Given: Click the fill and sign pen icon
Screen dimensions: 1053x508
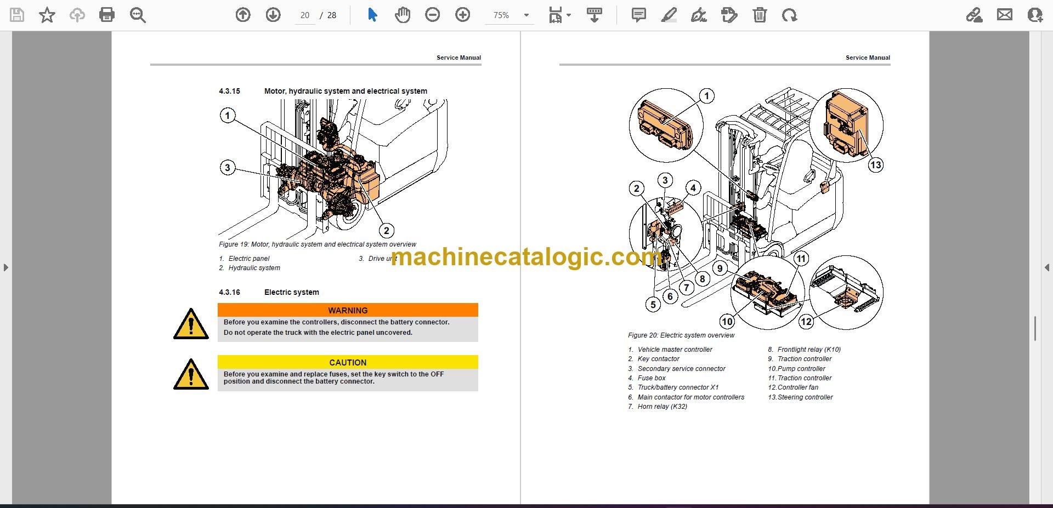Looking at the screenshot, I should [x=975, y=15].
